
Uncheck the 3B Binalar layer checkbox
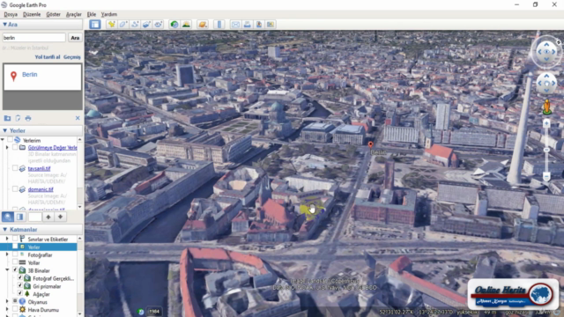15,270
